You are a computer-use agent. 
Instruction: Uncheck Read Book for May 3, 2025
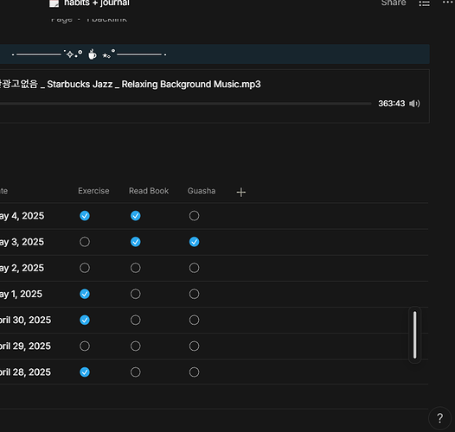tap(136, 242)
